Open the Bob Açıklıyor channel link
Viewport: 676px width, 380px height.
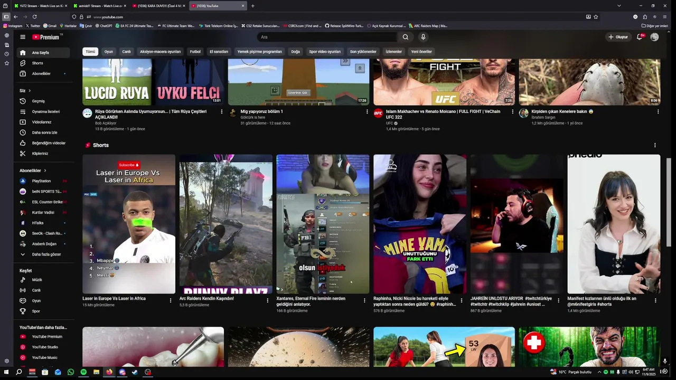coord(106,123)
